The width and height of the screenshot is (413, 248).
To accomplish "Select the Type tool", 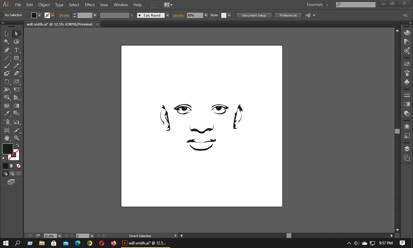I will [16, 50].
